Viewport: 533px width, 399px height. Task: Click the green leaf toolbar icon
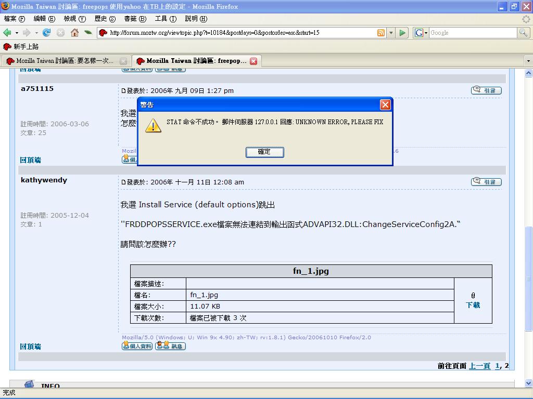pos(88,32)
